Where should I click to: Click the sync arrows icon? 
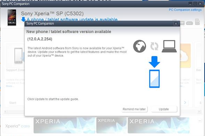tap(154, 46)
